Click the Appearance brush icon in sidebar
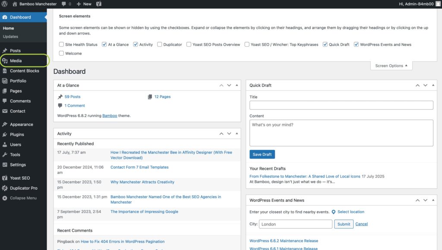Image resolution: width=442 pixels, height=250 pixels. (x=5, y=125)
